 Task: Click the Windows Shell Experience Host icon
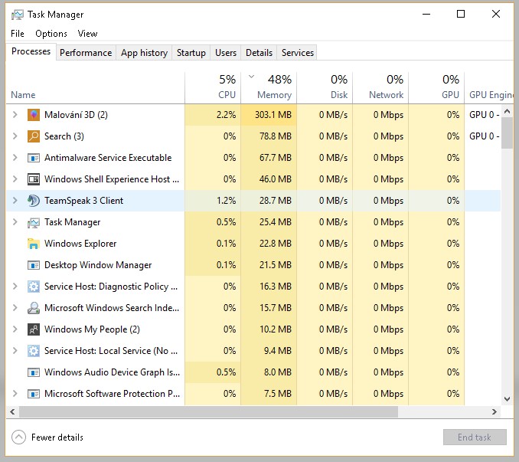pos(34,179)
